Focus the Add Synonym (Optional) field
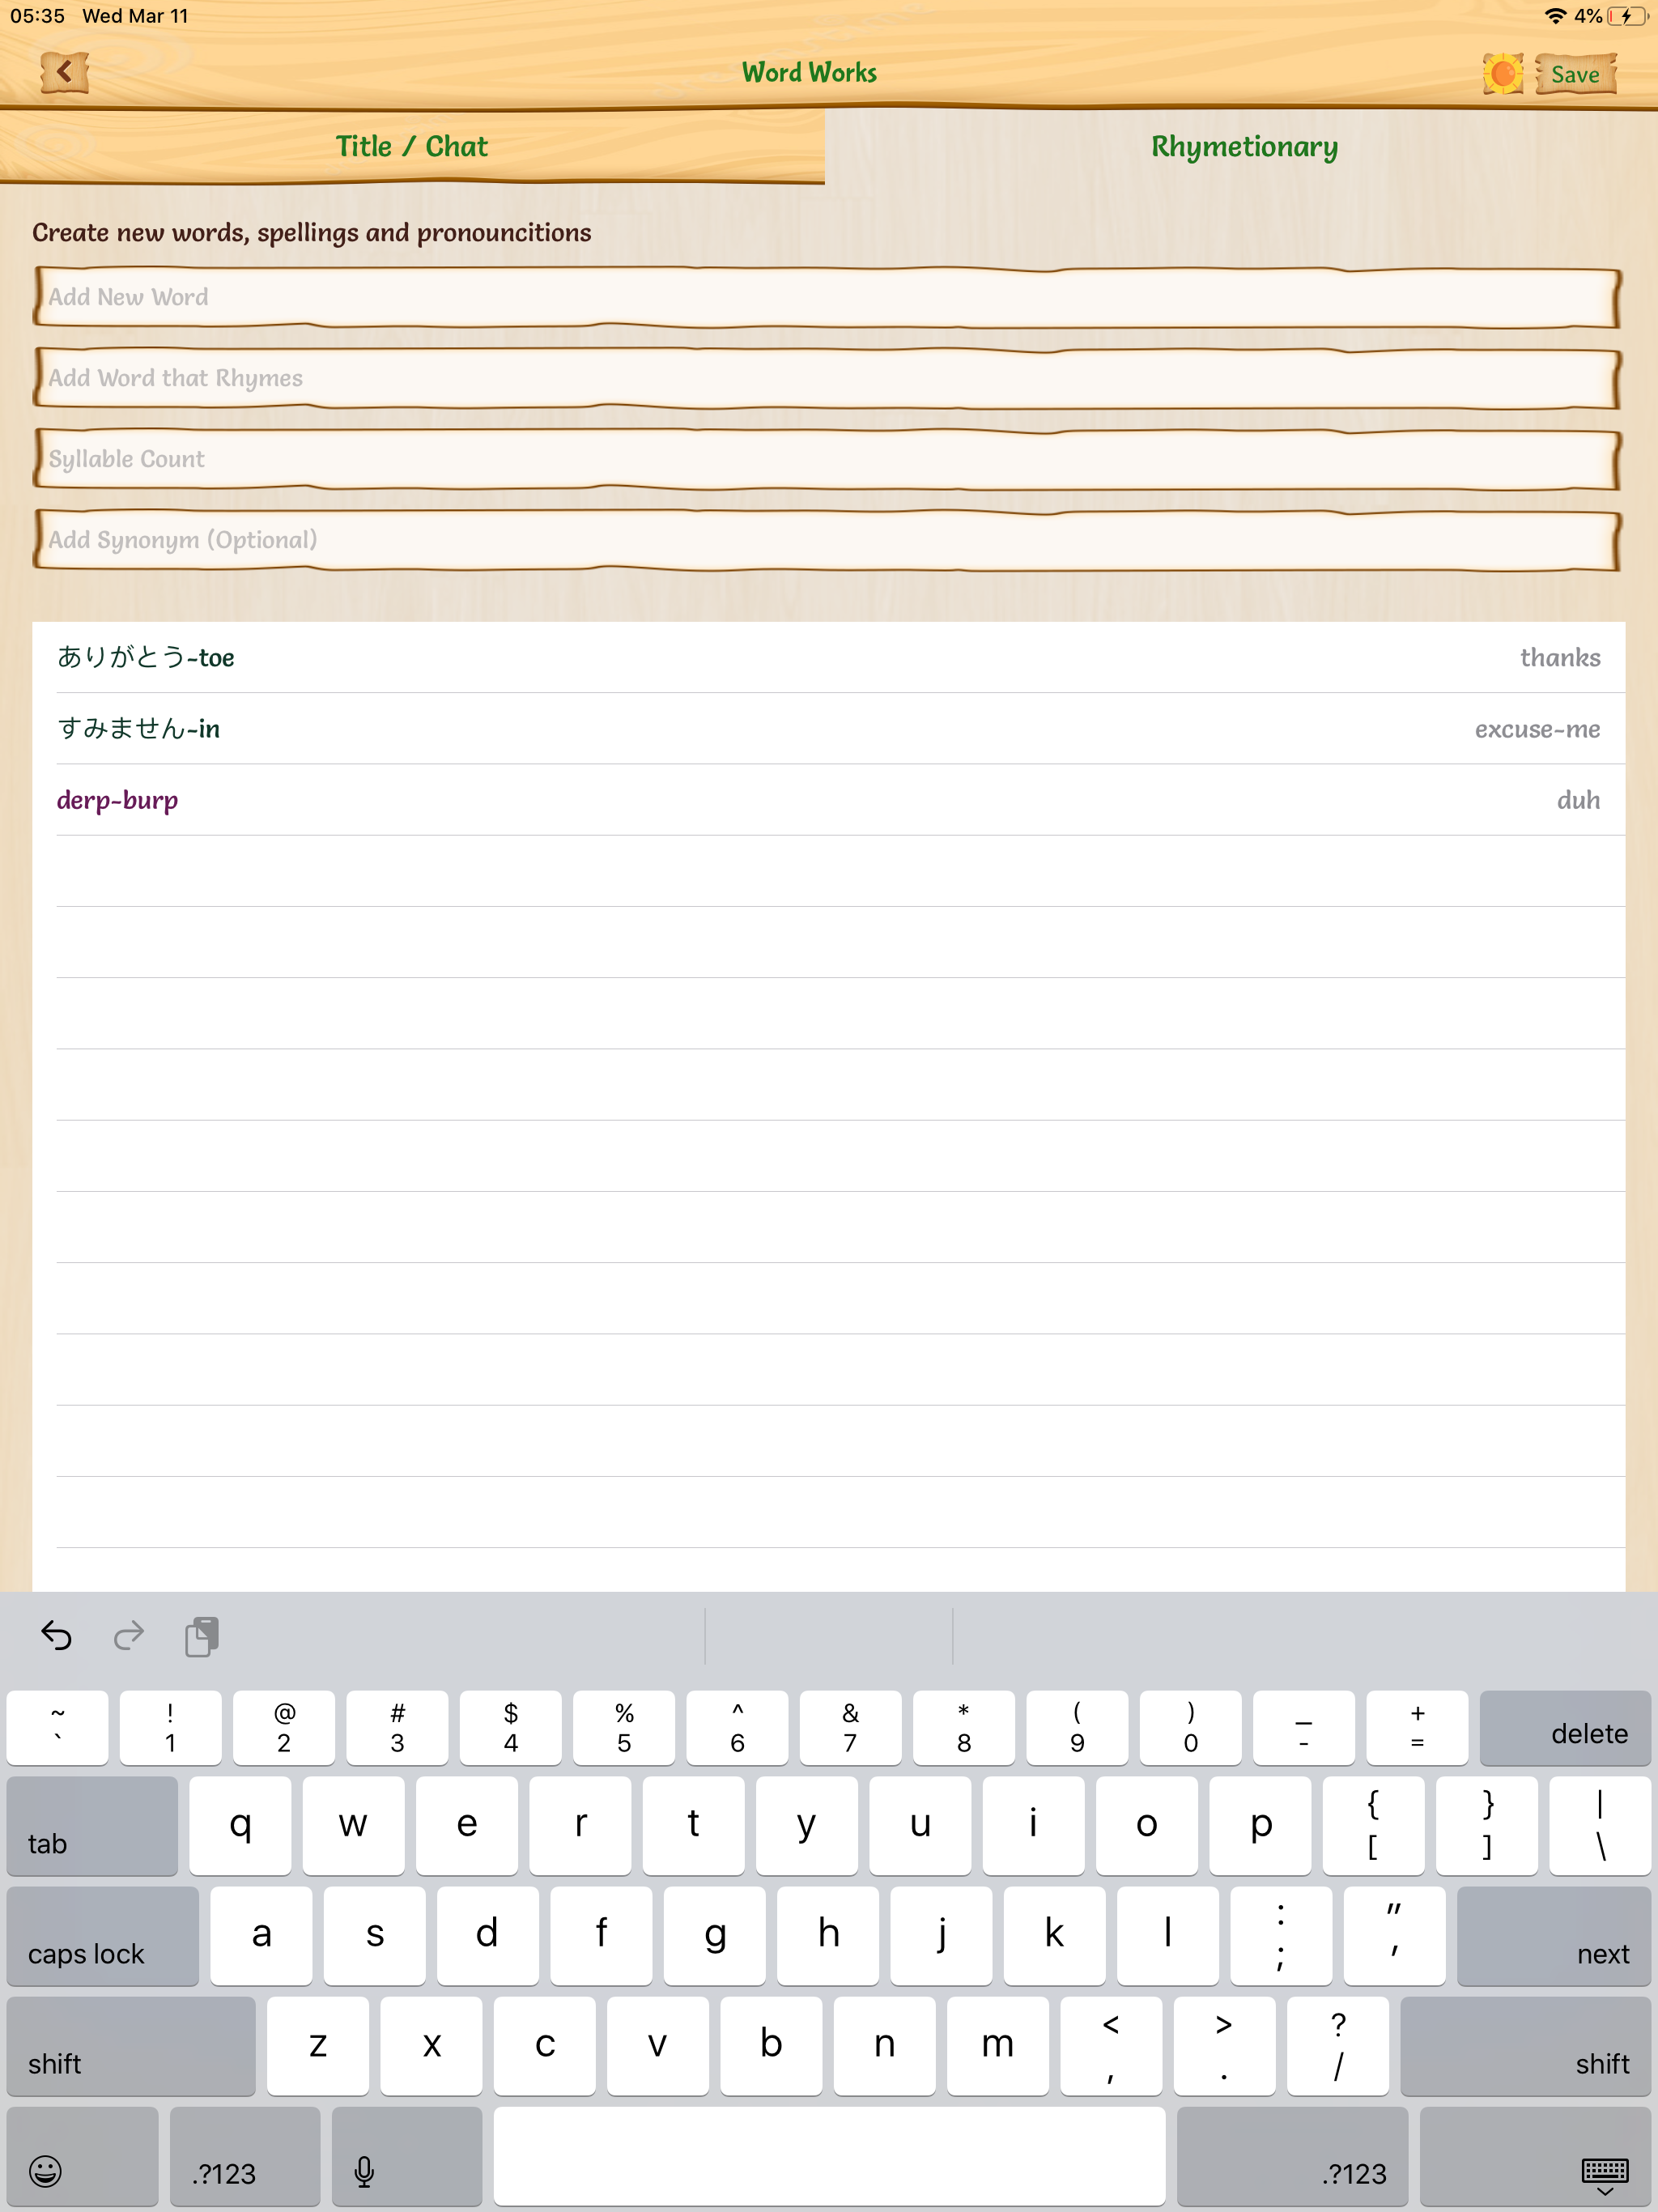The image size is (1658, 2212). click(827, 540)
